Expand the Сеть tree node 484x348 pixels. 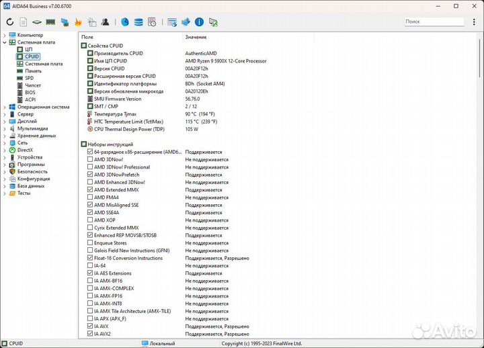(4, 143)
